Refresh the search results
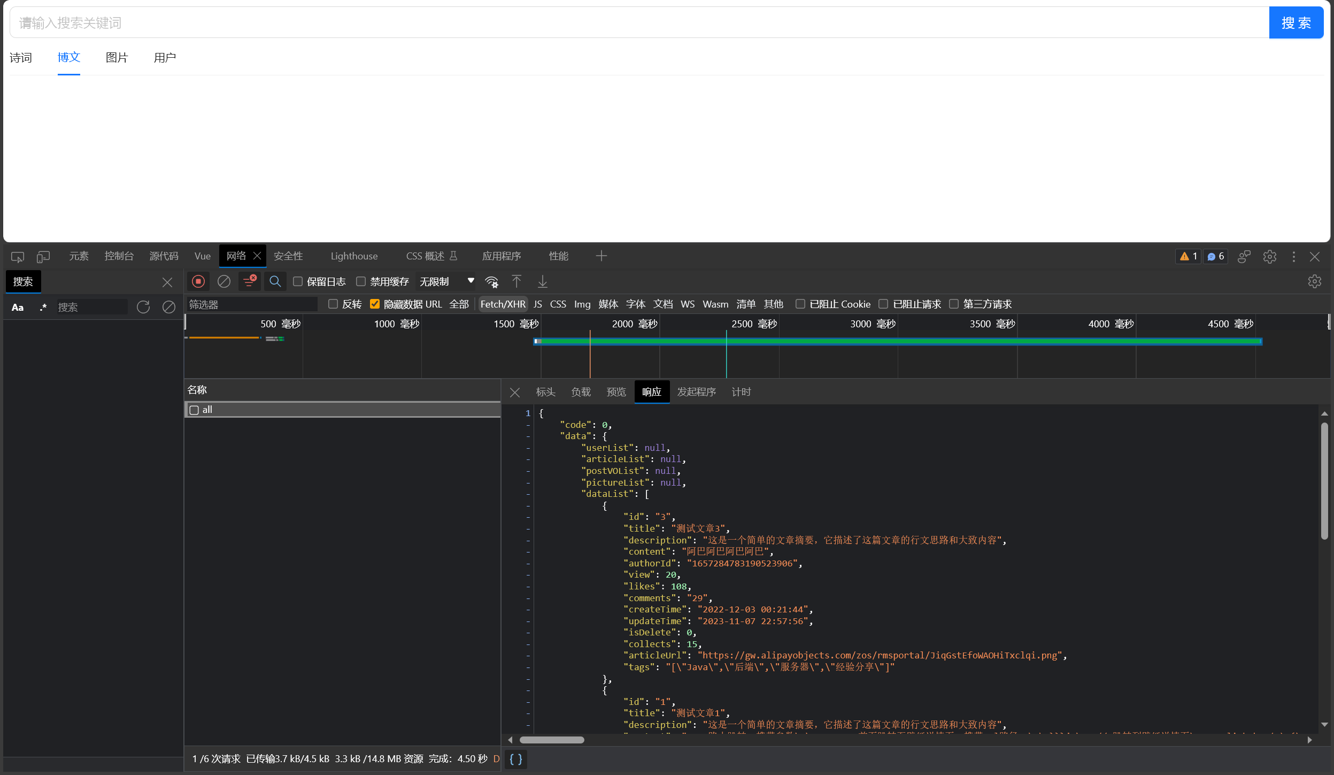The image size is (1334, 775). (x=143, y=307)
